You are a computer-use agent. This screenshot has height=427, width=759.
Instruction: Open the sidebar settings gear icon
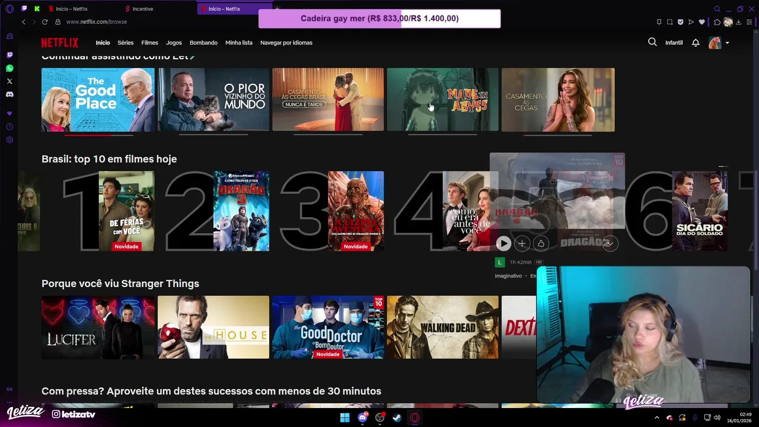point(9,140)
